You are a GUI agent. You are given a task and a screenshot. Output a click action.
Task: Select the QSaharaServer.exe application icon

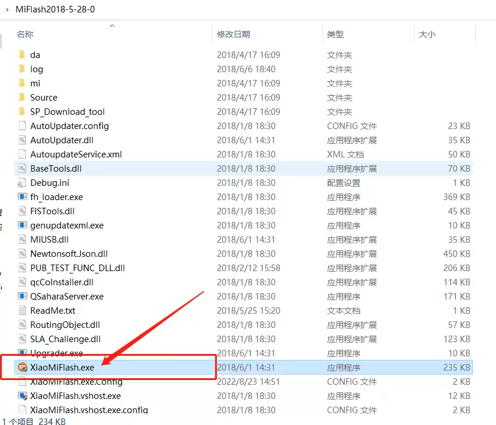click(23, 296)
